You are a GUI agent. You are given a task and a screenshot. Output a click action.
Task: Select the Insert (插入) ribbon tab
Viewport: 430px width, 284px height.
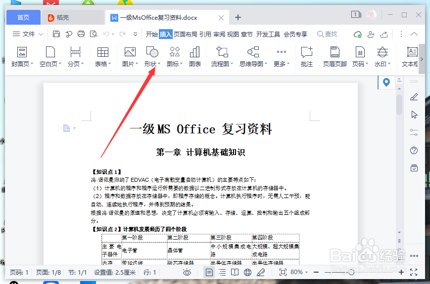[166, 34]
